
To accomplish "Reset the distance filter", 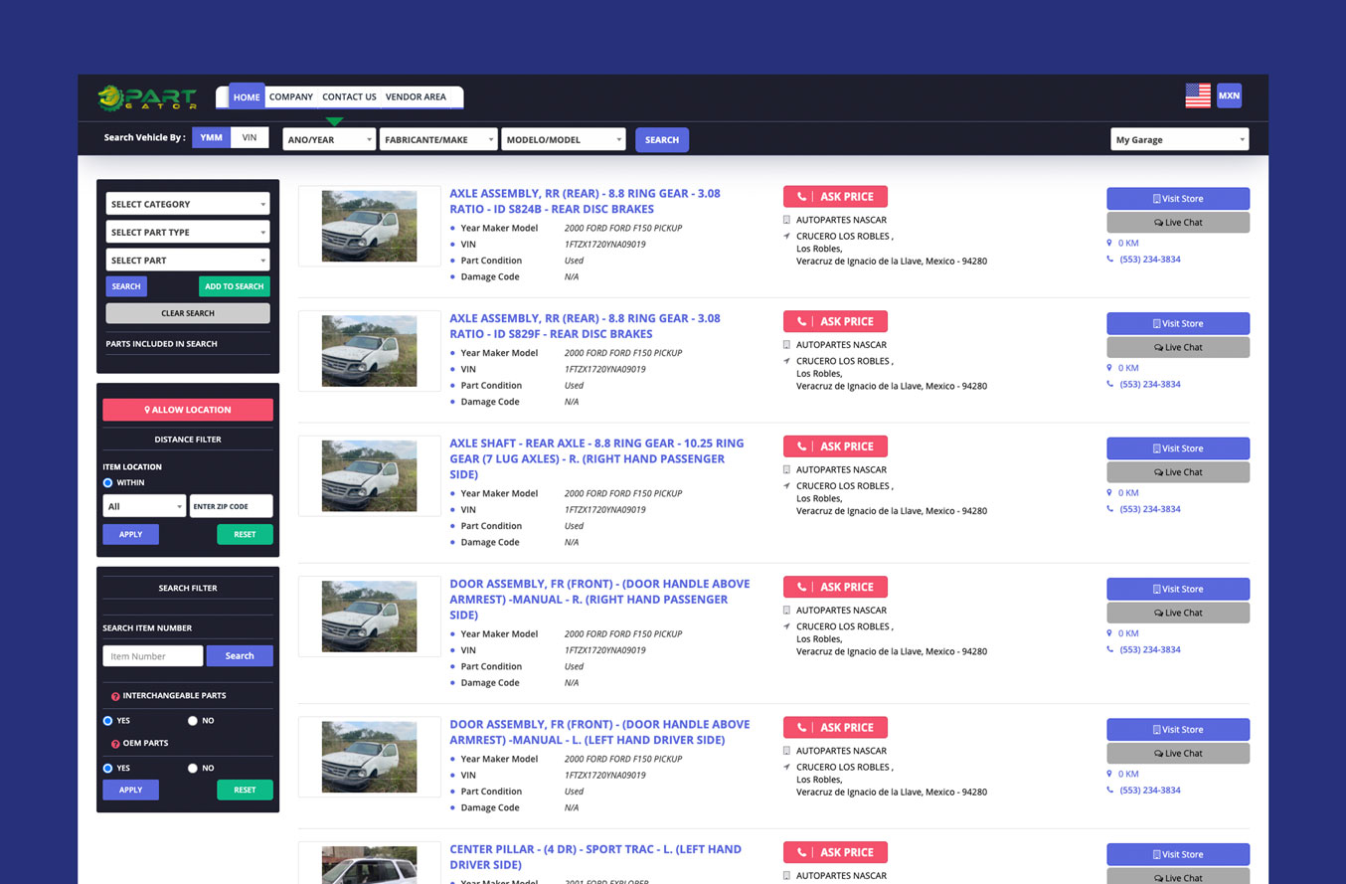I will coord(245,534).
